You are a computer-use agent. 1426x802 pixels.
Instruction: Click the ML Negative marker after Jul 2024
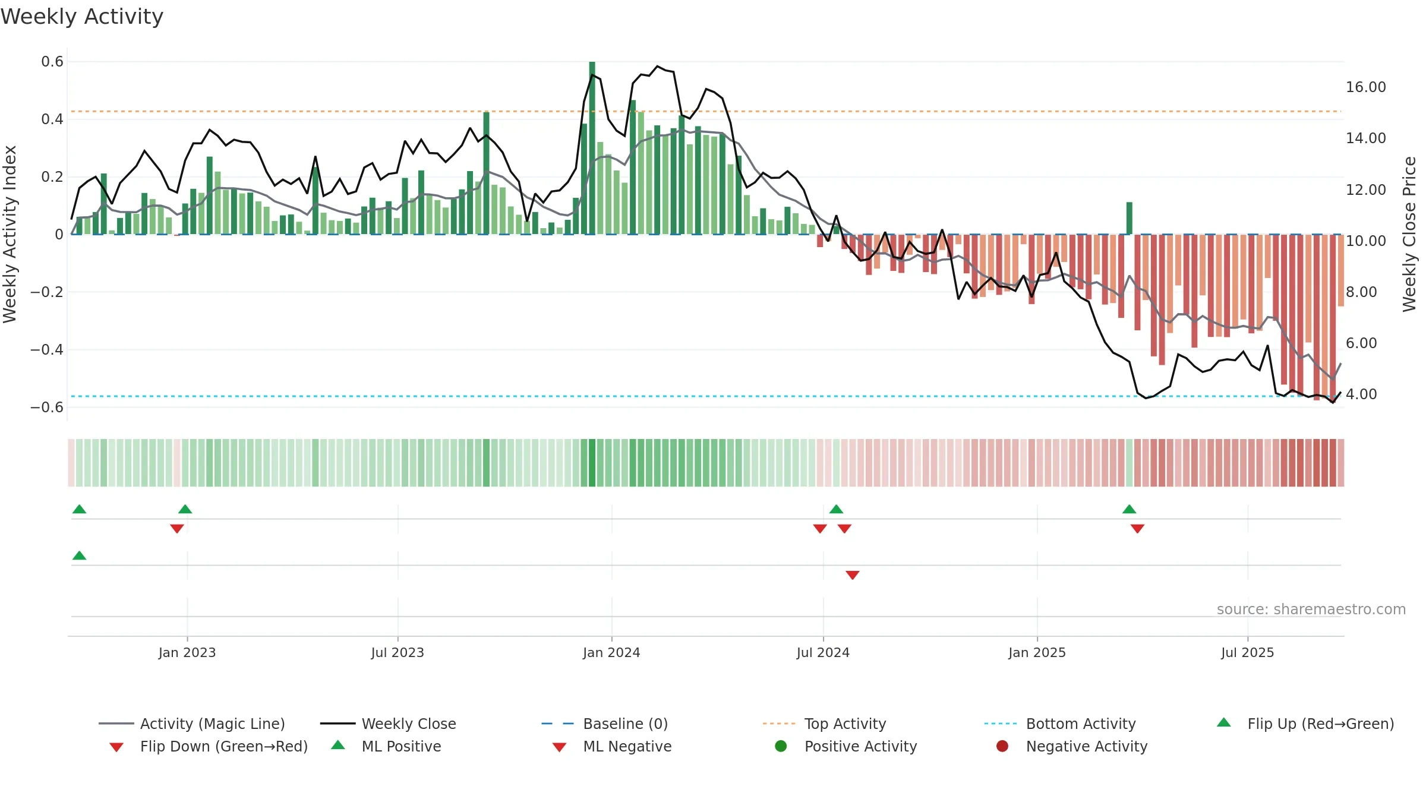click(853, 575)
